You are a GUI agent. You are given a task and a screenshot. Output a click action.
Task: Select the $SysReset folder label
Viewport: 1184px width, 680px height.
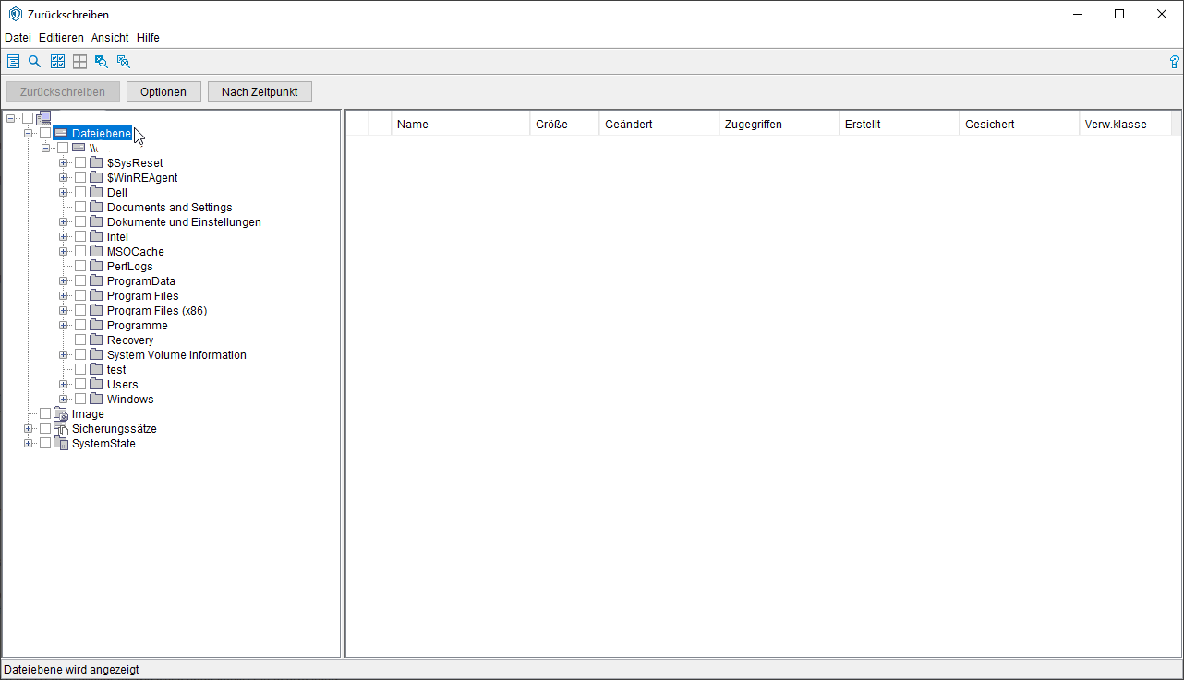tap(135, 163)
